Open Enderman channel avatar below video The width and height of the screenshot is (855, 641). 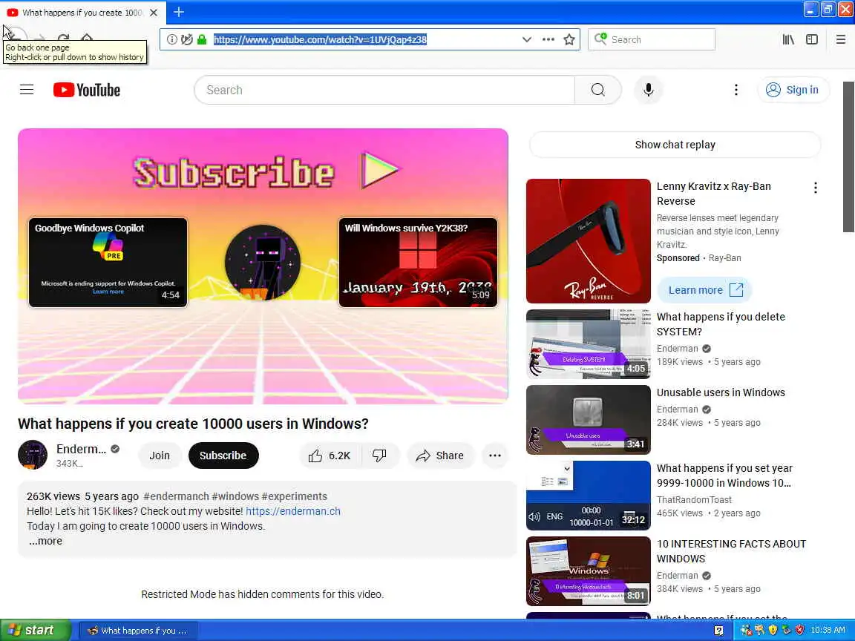tap(33, 455)
